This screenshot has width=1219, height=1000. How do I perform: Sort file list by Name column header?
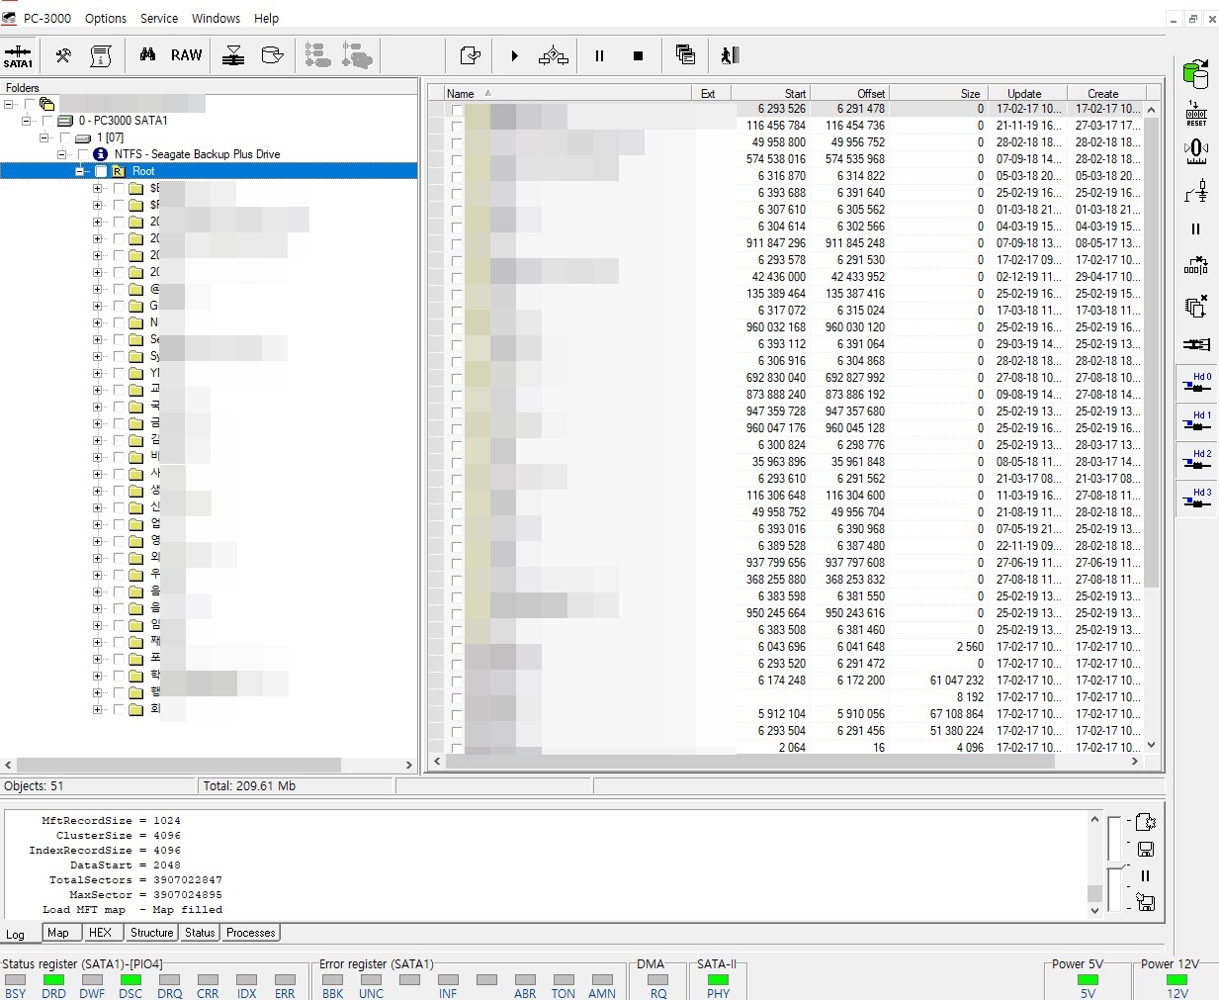pyautogui.click(x=566, y=93)
